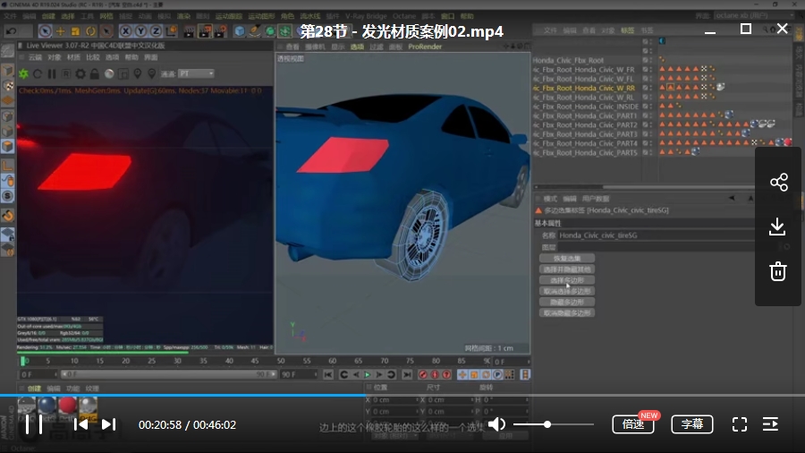This screenshot has width=805, height=453.
Task: Click the 90 F end frame field
Action: [298, 374]
